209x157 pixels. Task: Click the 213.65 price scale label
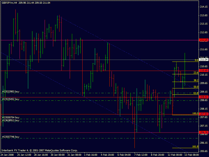pos(204,15)
